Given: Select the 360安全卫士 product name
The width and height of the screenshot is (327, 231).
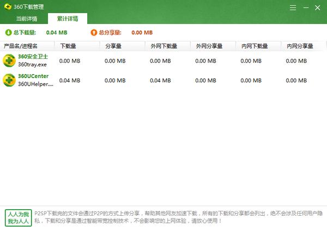Looking at the screenshot, I should point(33,57).
